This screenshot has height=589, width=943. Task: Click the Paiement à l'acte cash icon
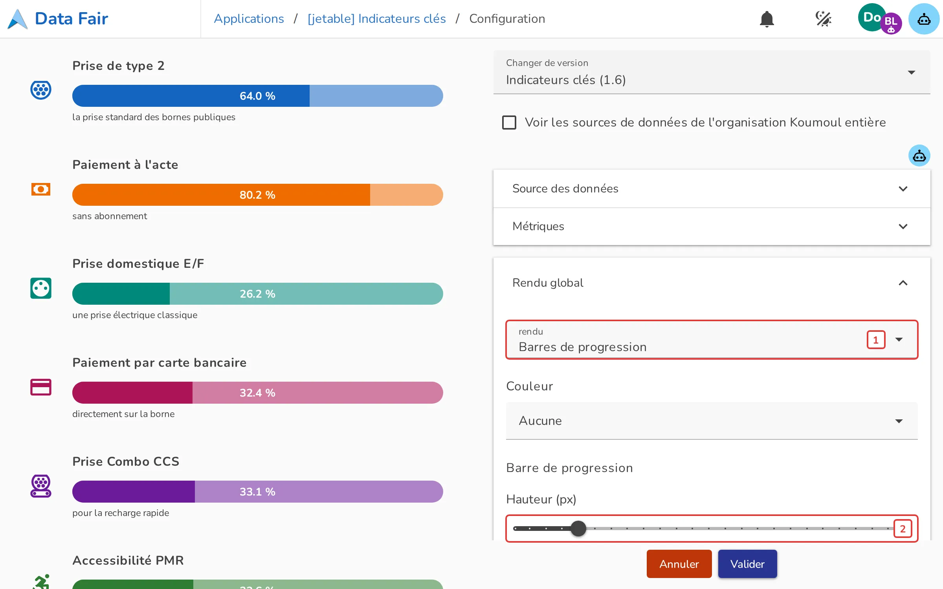tap(41, 189)
